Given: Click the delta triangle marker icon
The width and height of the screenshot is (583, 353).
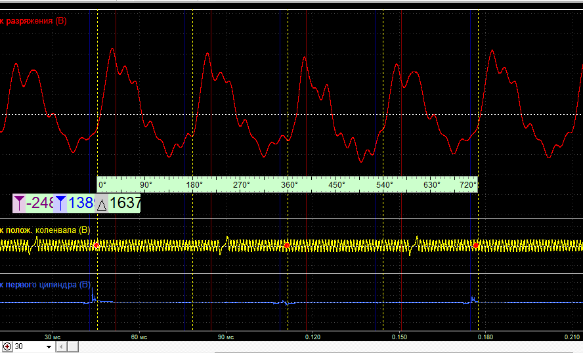Looking at the screenshot, I should click(x=102, y=203).
